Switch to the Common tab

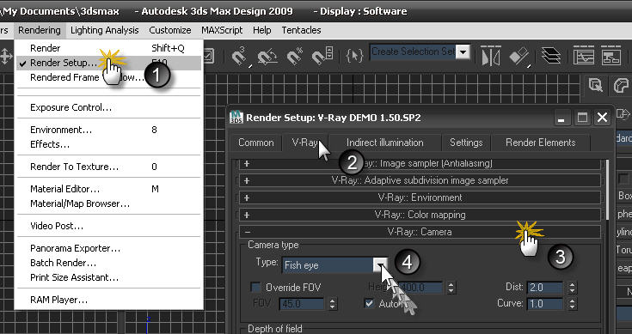[256, 143]
